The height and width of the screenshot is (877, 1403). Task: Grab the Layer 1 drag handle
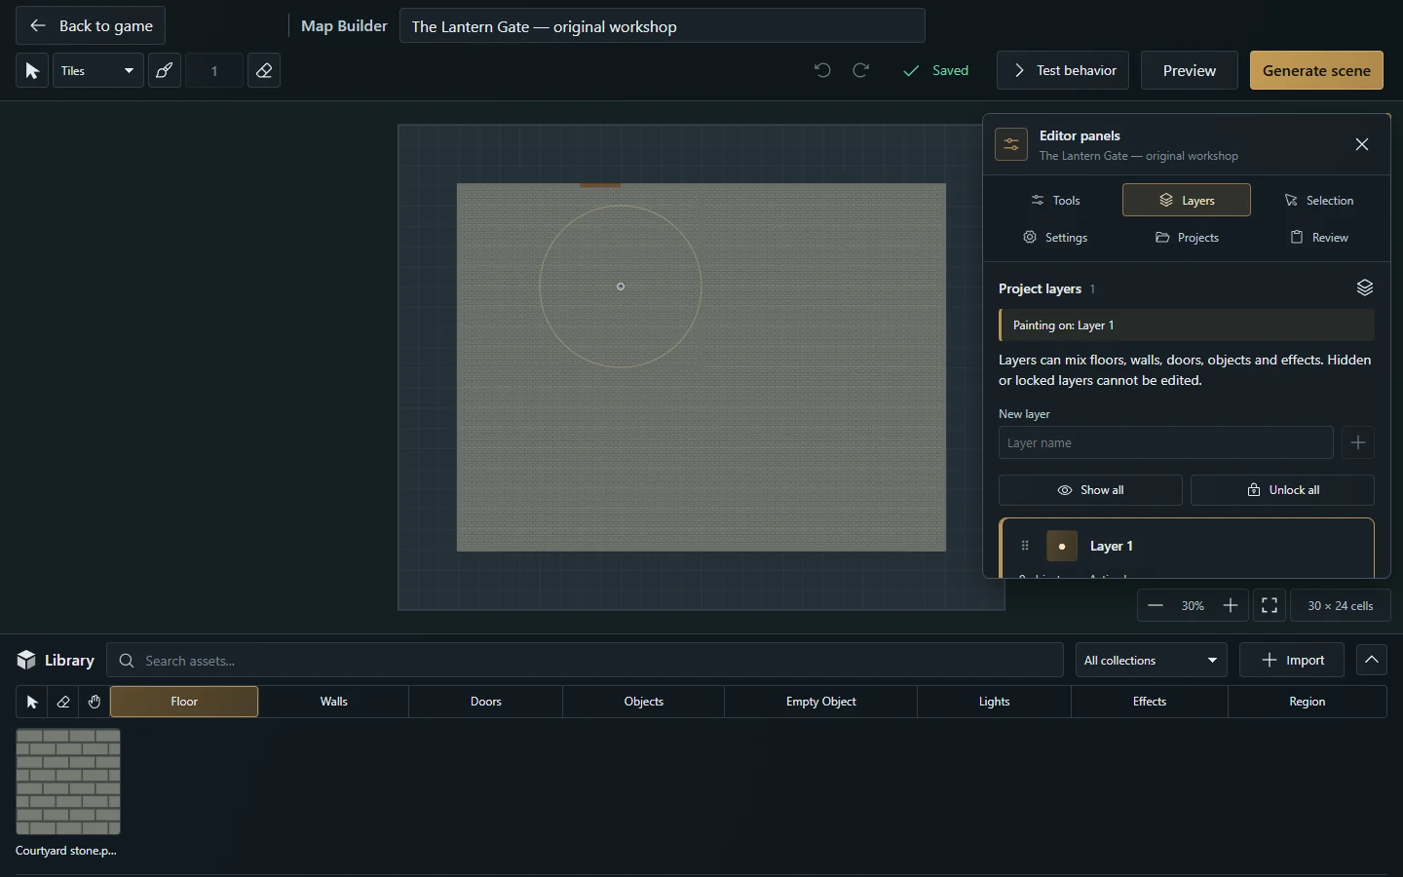[x=1025, y=546]
